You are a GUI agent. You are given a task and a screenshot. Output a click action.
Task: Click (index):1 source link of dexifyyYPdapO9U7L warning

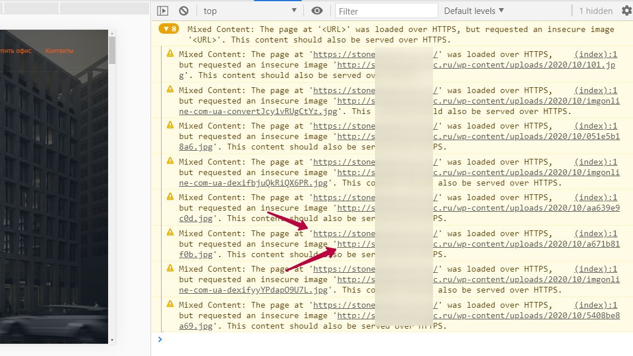[596, 269]
